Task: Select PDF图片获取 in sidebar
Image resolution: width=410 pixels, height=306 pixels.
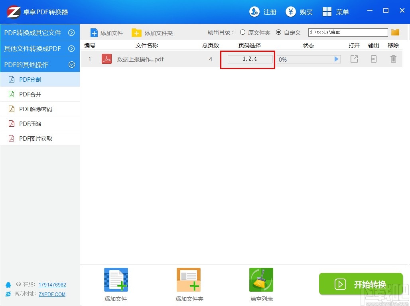Action: coord(40,139)
